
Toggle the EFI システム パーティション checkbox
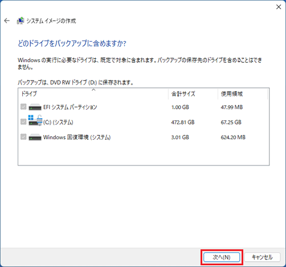pyautogui.click(x=23, y=107)
